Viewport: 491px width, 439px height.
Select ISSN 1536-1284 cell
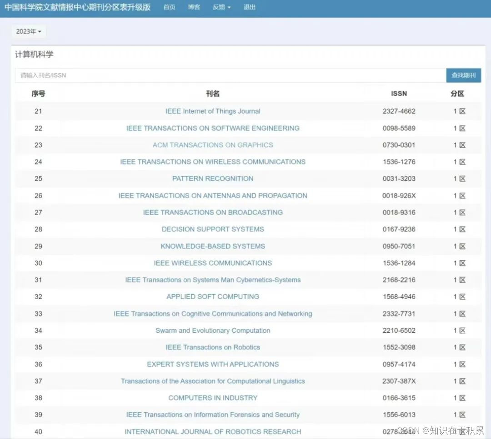coord(399,263)
